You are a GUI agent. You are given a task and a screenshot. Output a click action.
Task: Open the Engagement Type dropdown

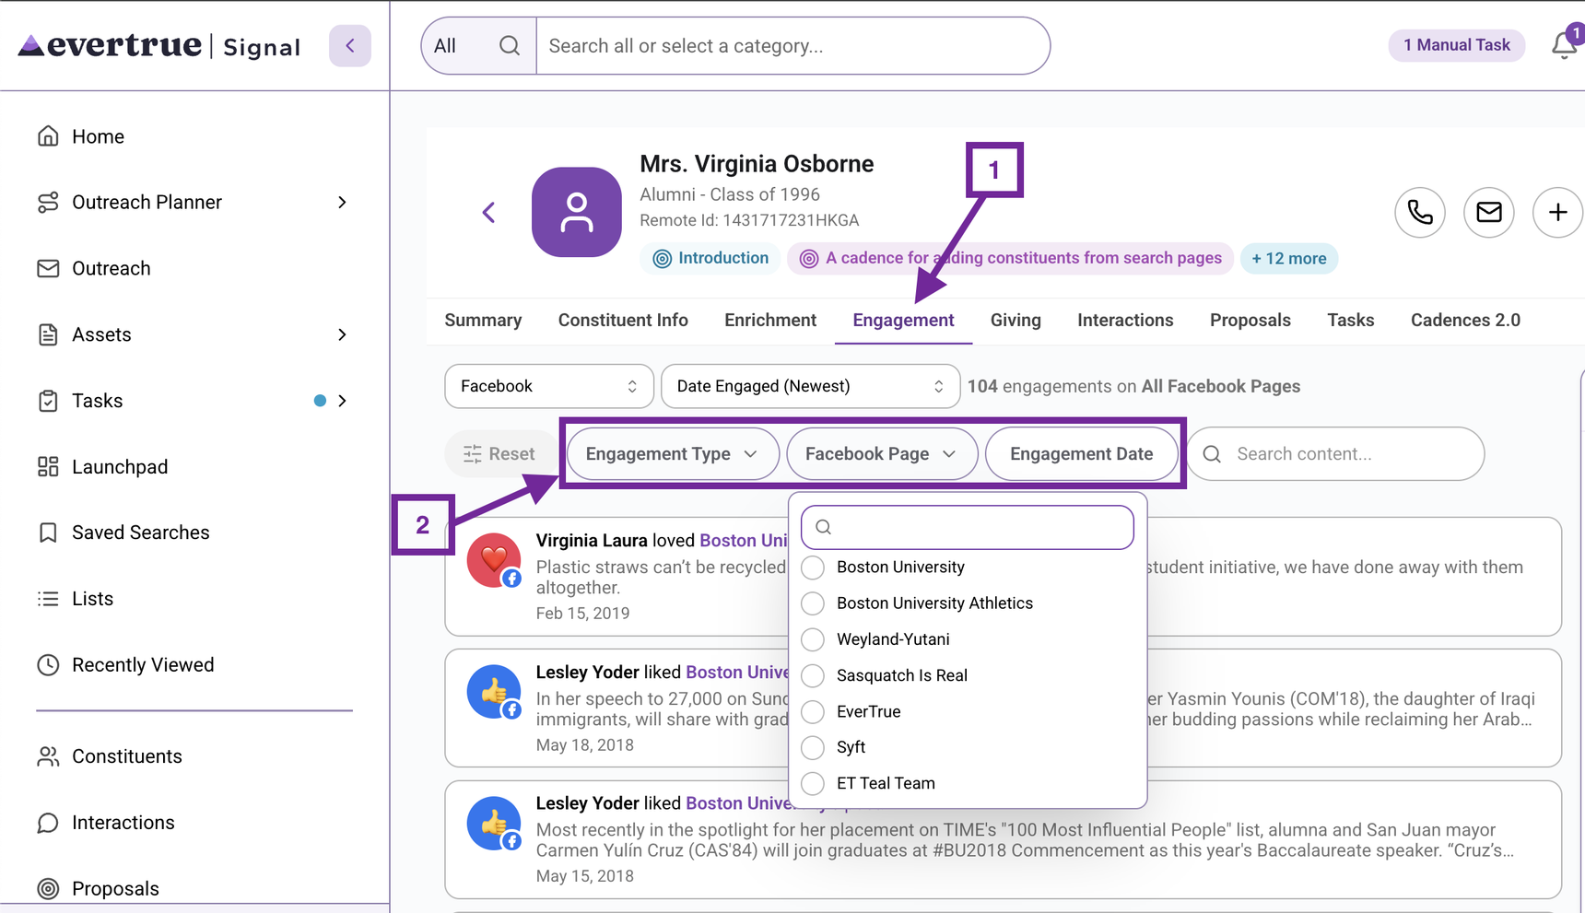pyautogui.click(x=673, y=454)
